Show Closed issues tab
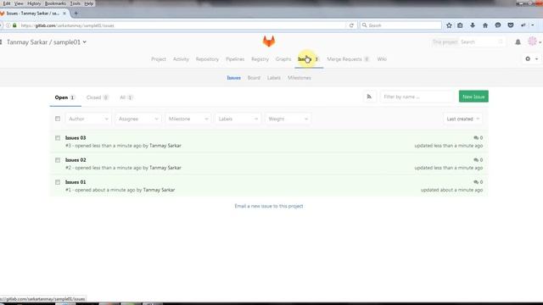543x305 pixels. [x=98, y=97]
